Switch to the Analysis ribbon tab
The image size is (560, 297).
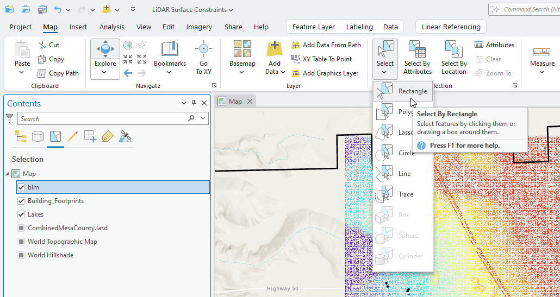point(111,27)
